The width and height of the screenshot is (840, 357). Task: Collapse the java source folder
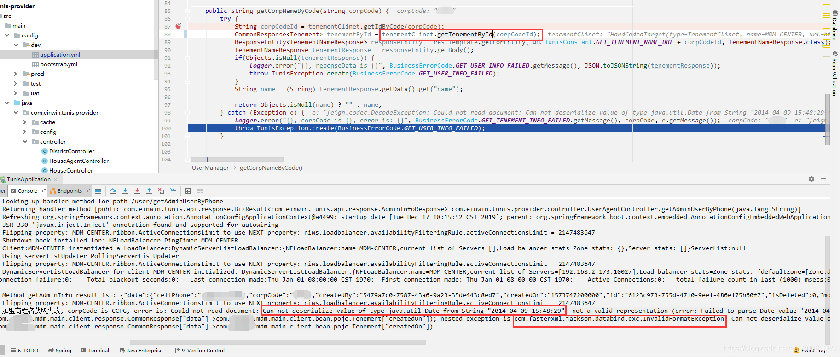click(x=6, y=103)
